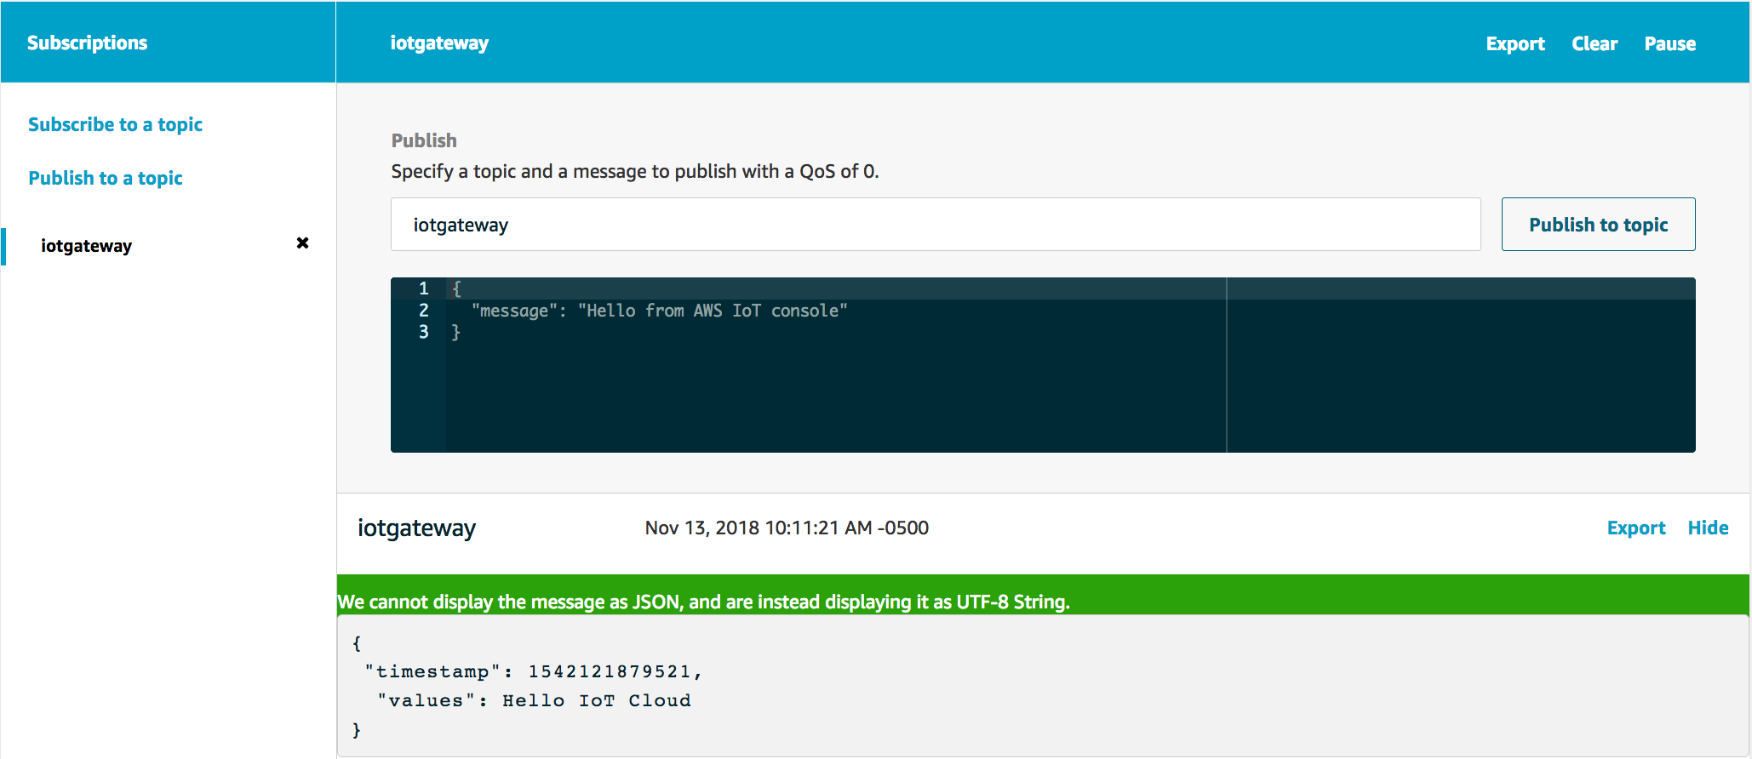The height and width of the screenshot is (759, 1752).
Task: Select the iotgateway subscription in the sidebar
Action: (86, 246)
